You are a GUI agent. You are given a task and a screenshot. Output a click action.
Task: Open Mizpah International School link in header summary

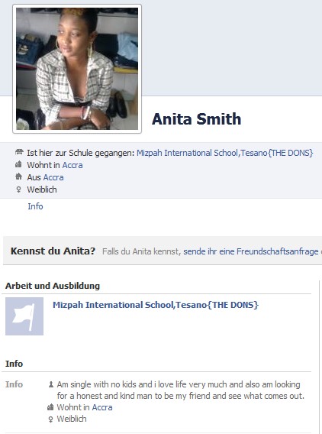224,153
